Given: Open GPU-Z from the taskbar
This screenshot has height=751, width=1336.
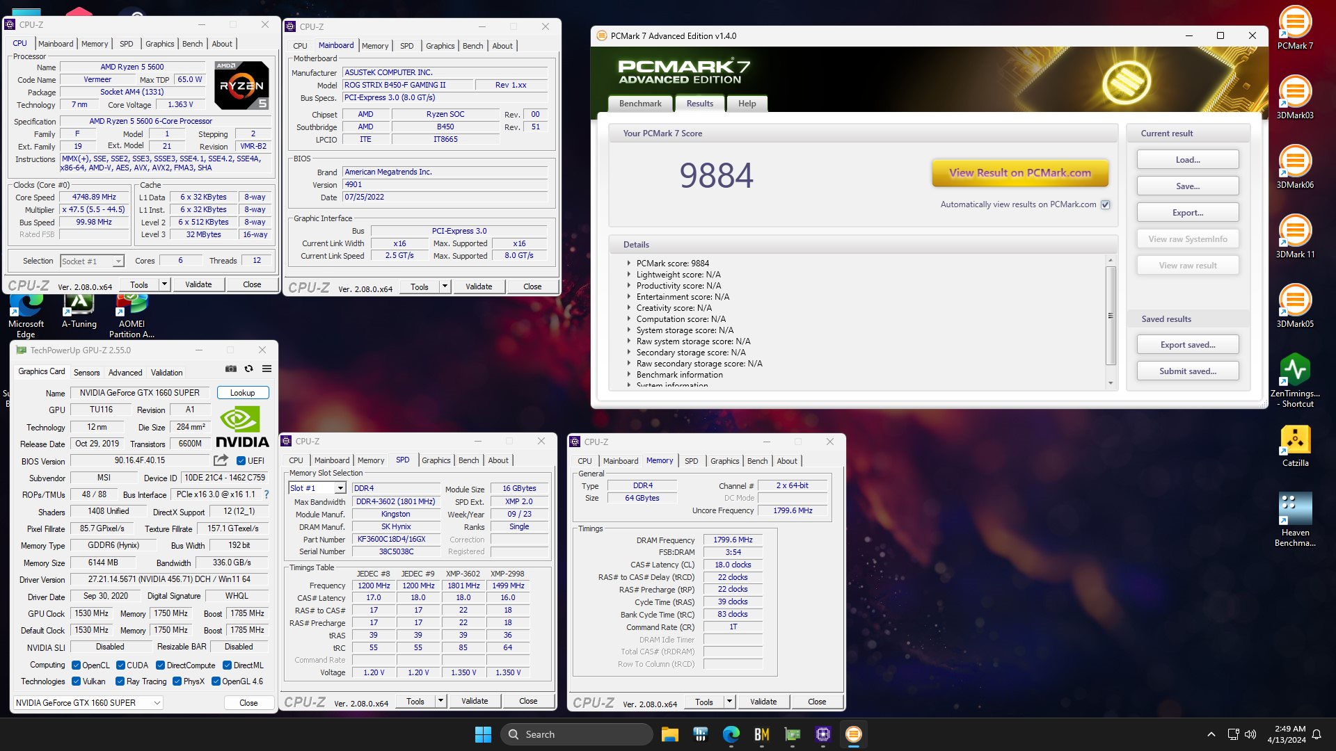Looking at the screenshot, I should [x=792, y=734].
